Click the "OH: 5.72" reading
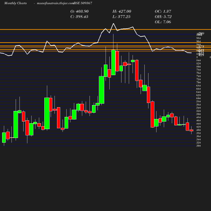Viewport: 211px width, 211px height. coord(163,17)
